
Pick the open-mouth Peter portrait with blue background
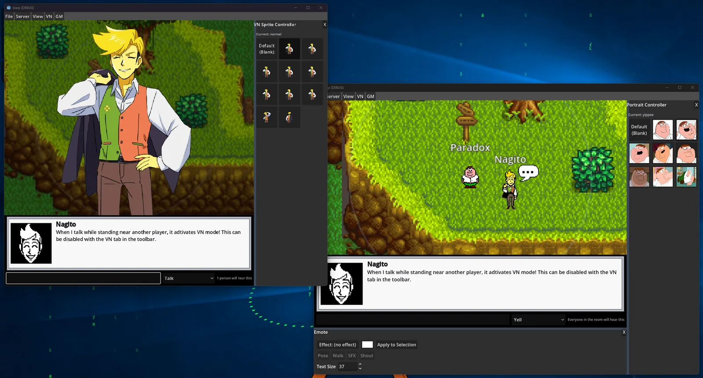(x=639, y=153)
